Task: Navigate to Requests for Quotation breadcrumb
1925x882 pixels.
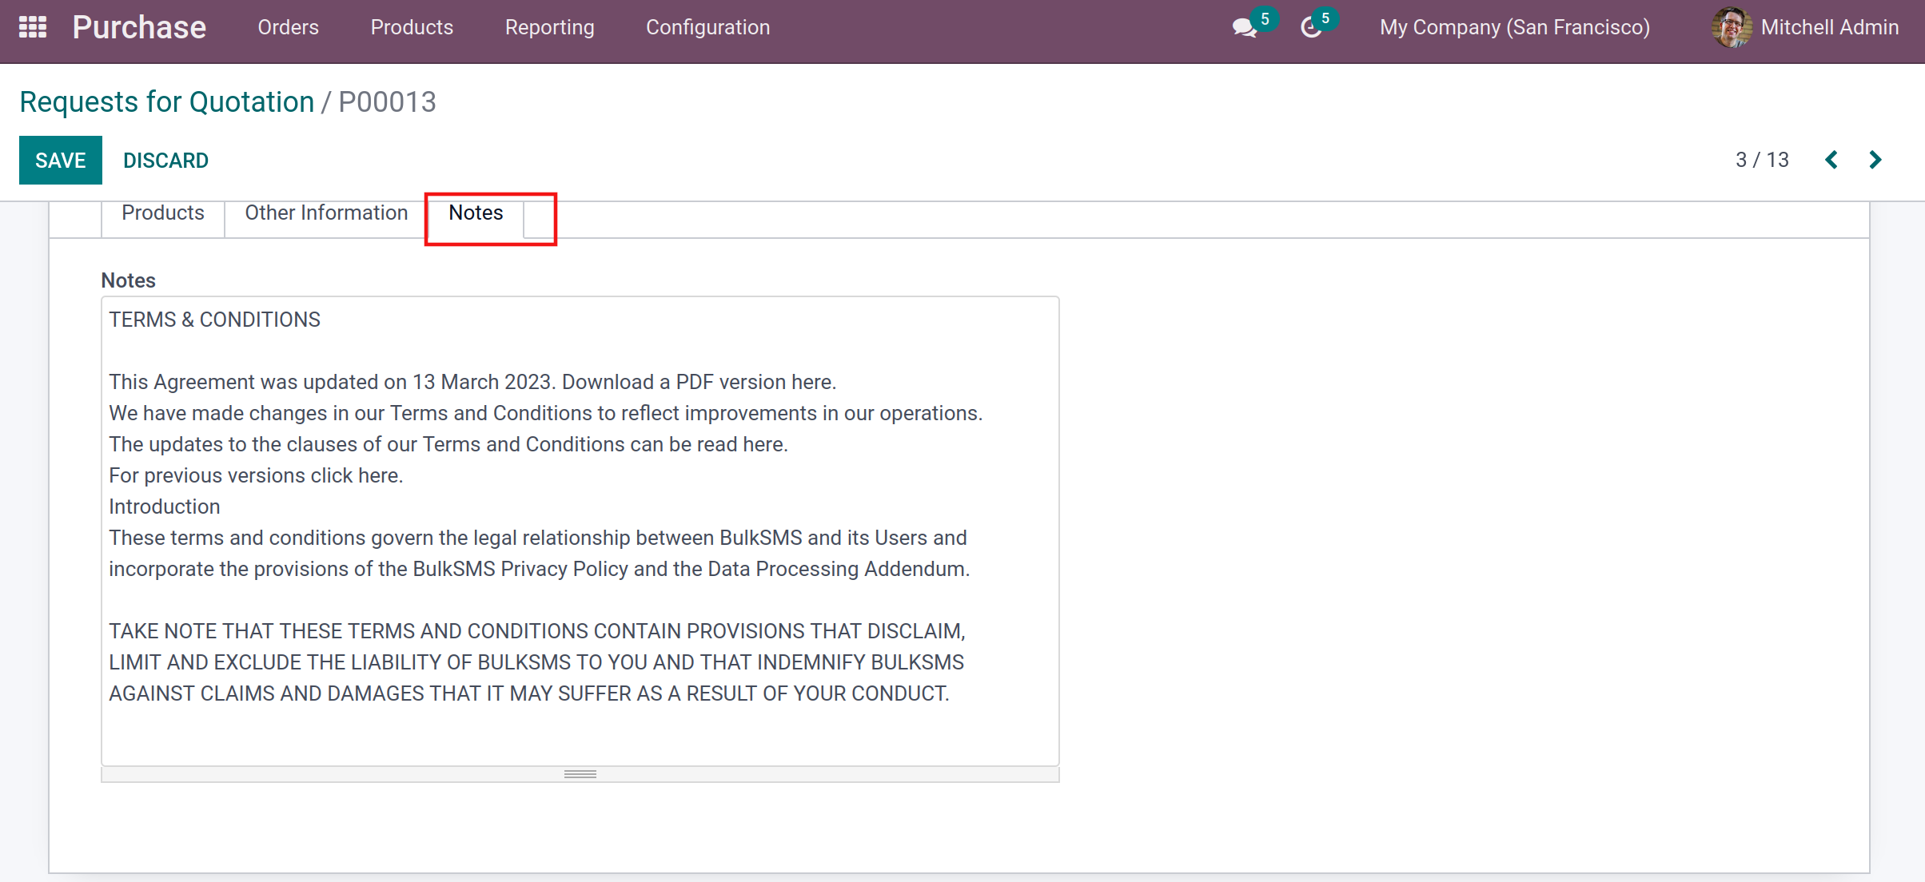Action: click(166, 102)
